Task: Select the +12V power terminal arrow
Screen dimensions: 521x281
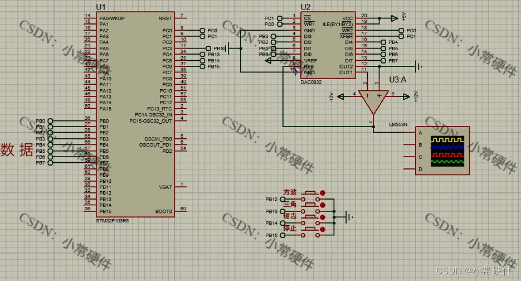Action: (406, 97)
